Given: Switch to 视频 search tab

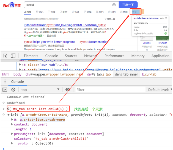Looking at the screenshot, I should click(52, 12).
